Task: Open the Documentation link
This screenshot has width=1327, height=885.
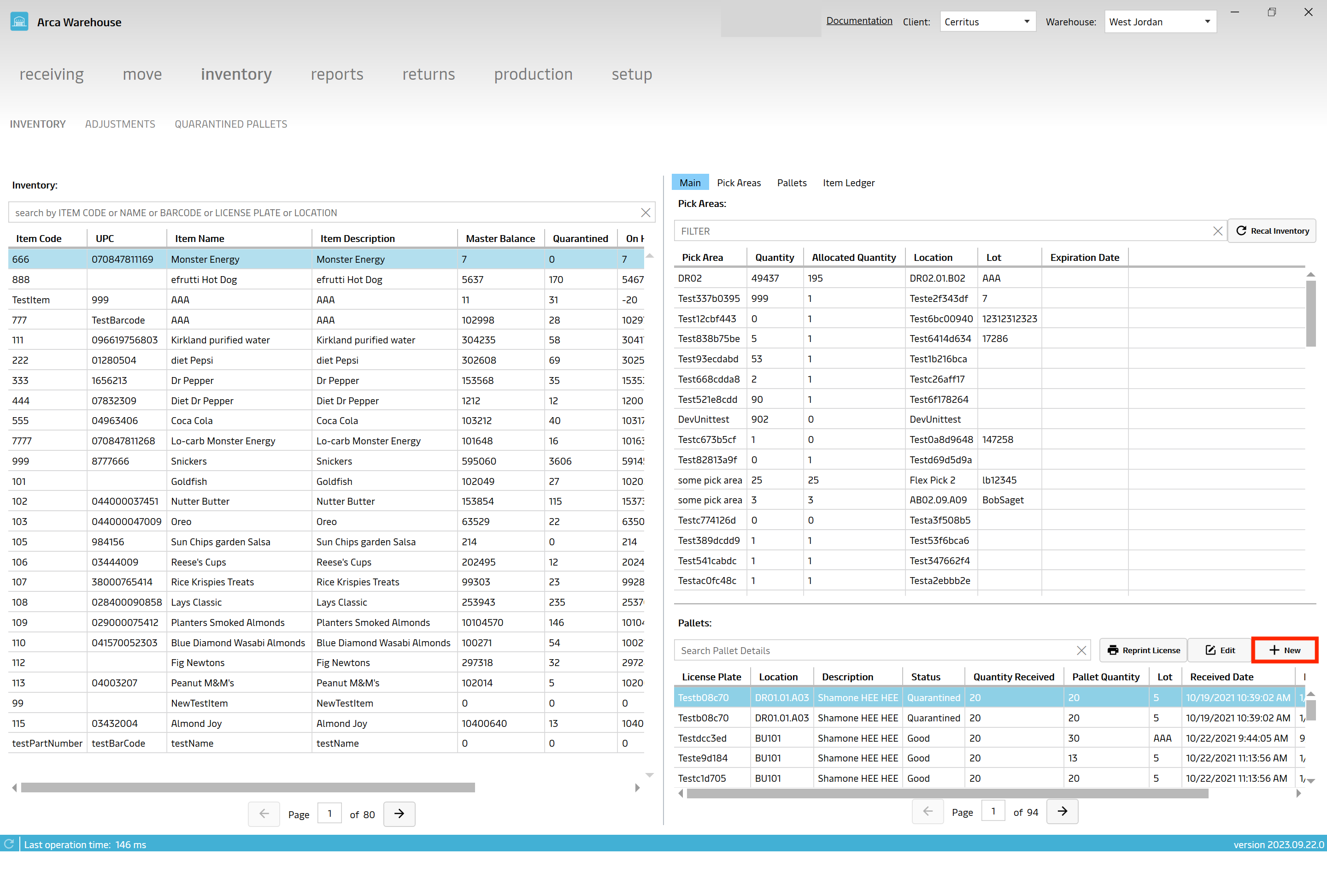Action: 859,21
